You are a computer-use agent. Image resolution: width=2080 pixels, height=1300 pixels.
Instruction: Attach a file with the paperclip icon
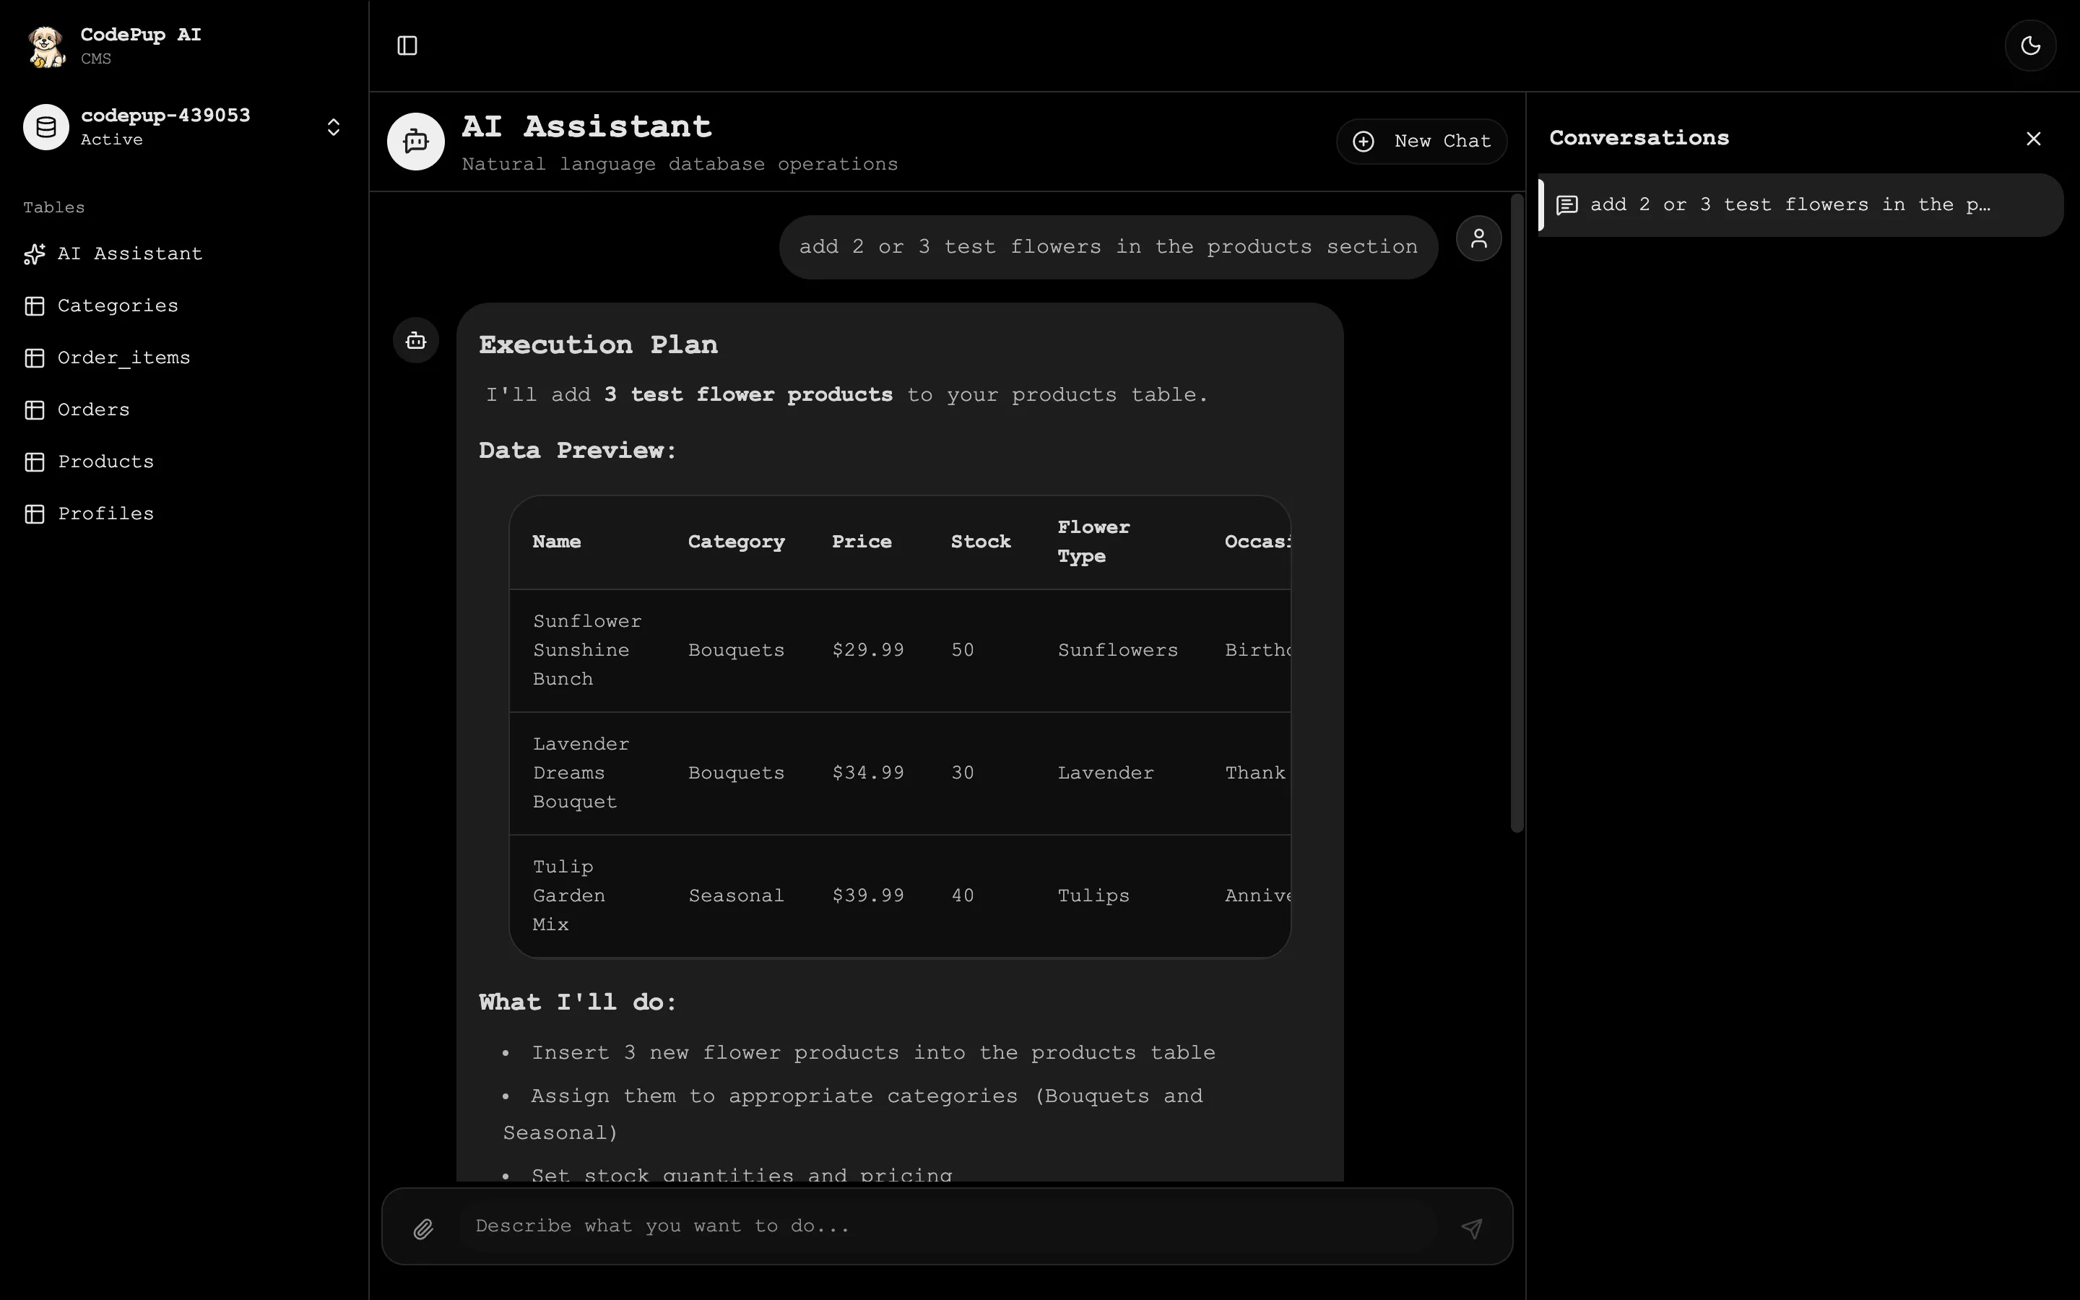coord(423,1227)
